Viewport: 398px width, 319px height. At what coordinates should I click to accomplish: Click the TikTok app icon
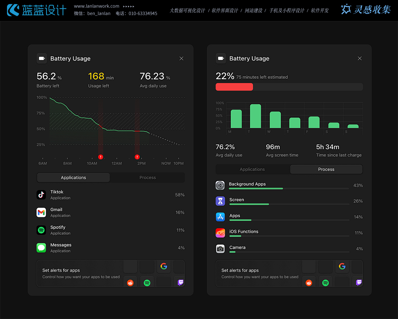click(x=41, y=195)
